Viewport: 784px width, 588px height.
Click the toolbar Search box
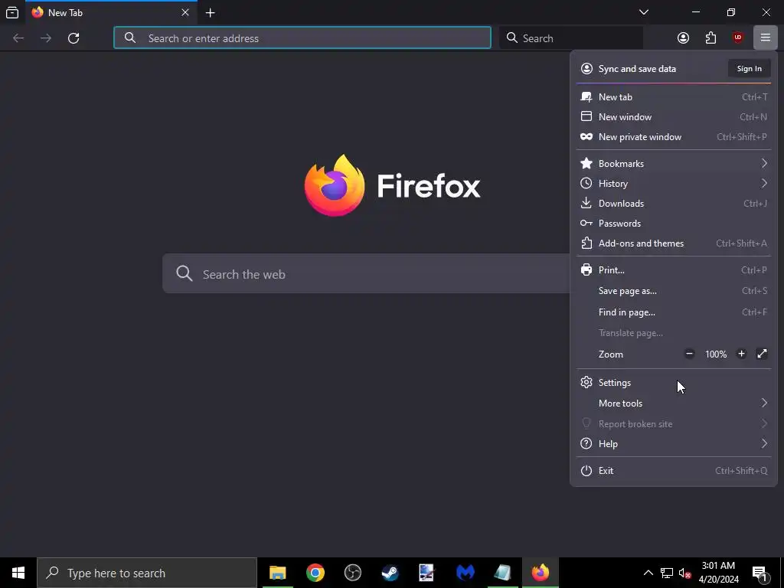(x=570, y=38)
